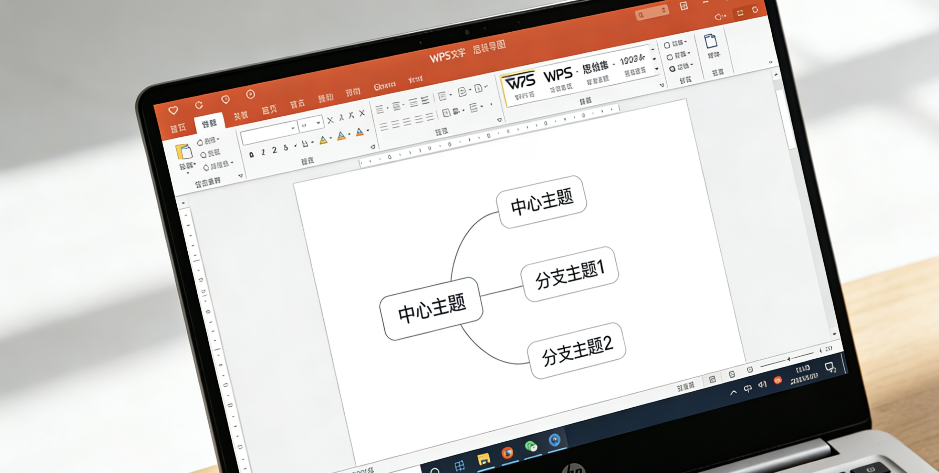Click the Paste clipboard icon
Viewport: 939px width, 473px height.
click(x=184, y=151)
